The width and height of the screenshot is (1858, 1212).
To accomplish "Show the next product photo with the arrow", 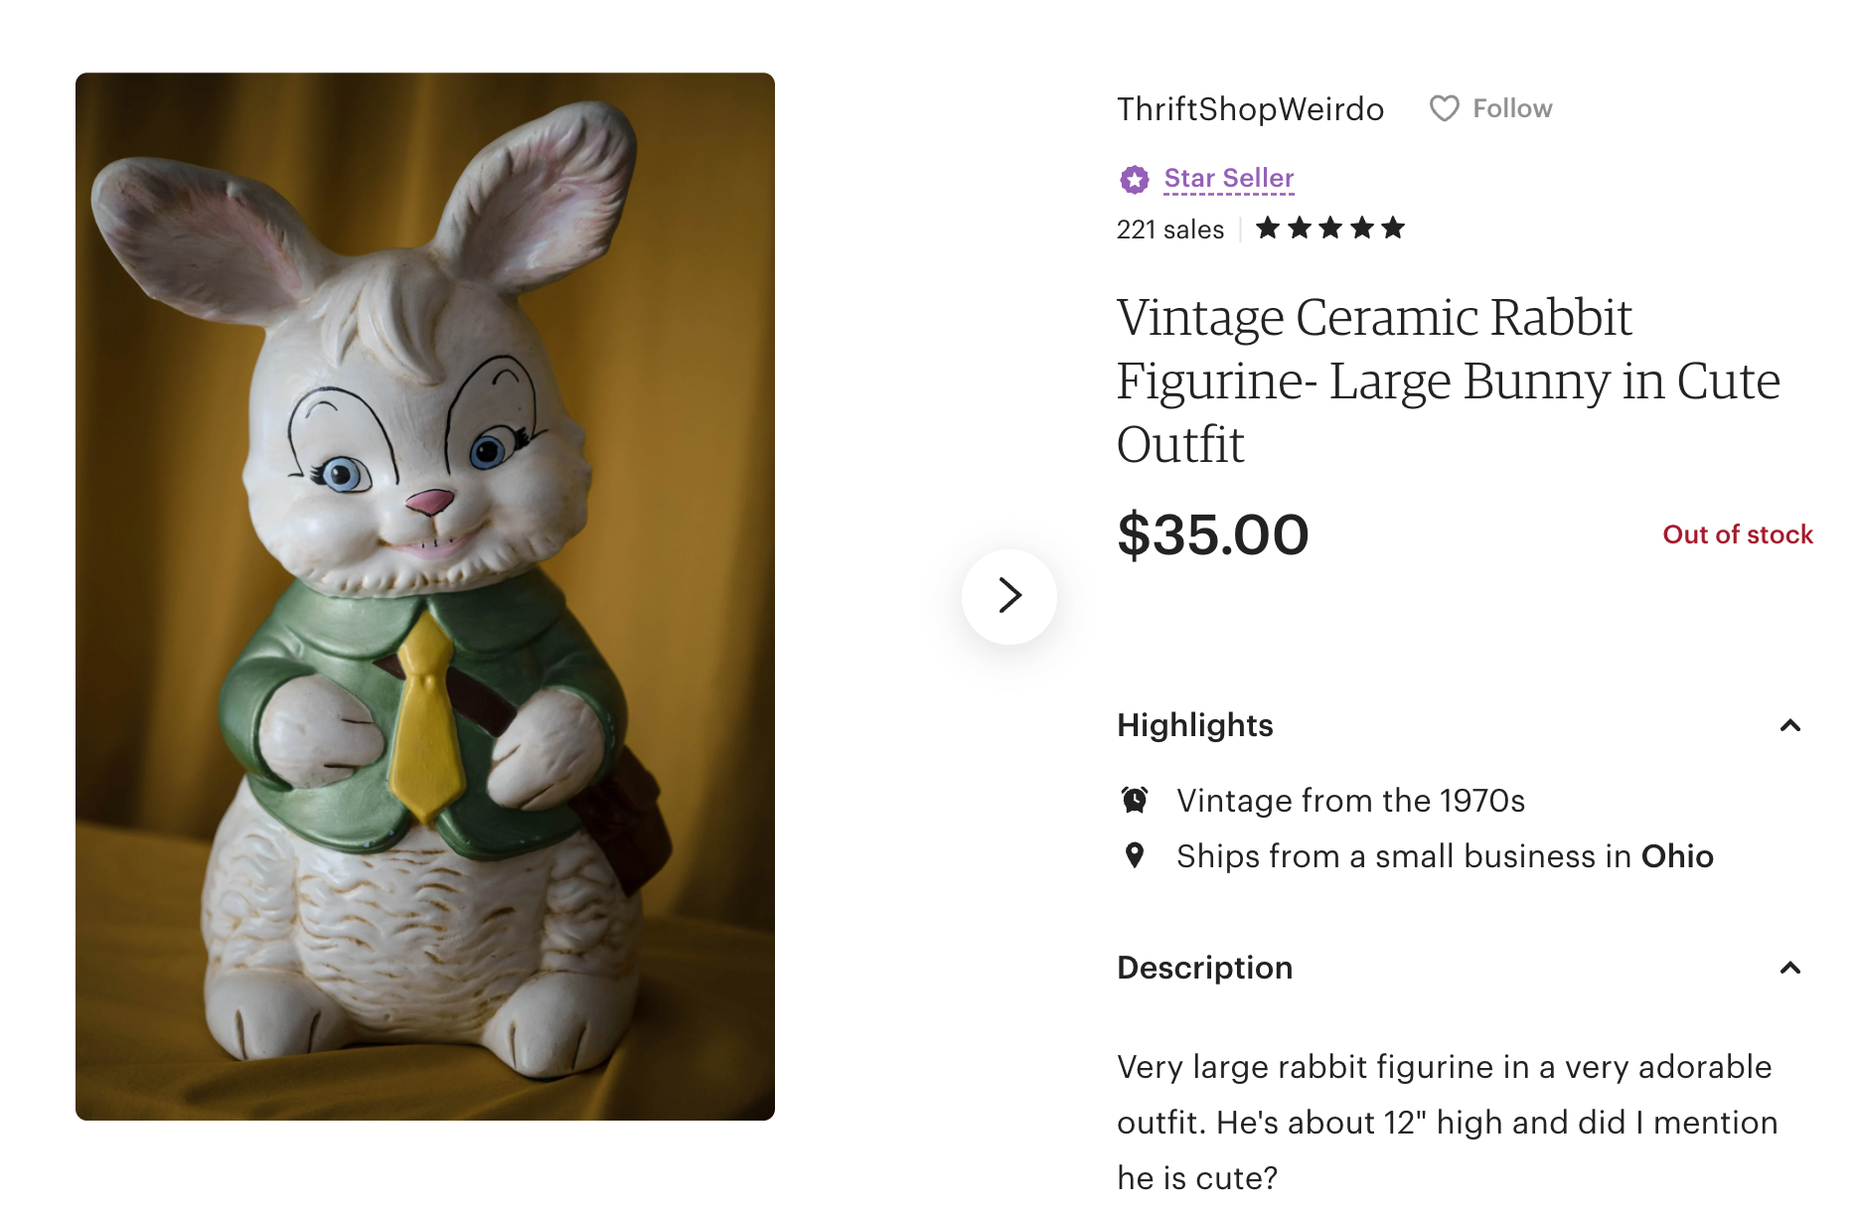I will point(1009,596).
